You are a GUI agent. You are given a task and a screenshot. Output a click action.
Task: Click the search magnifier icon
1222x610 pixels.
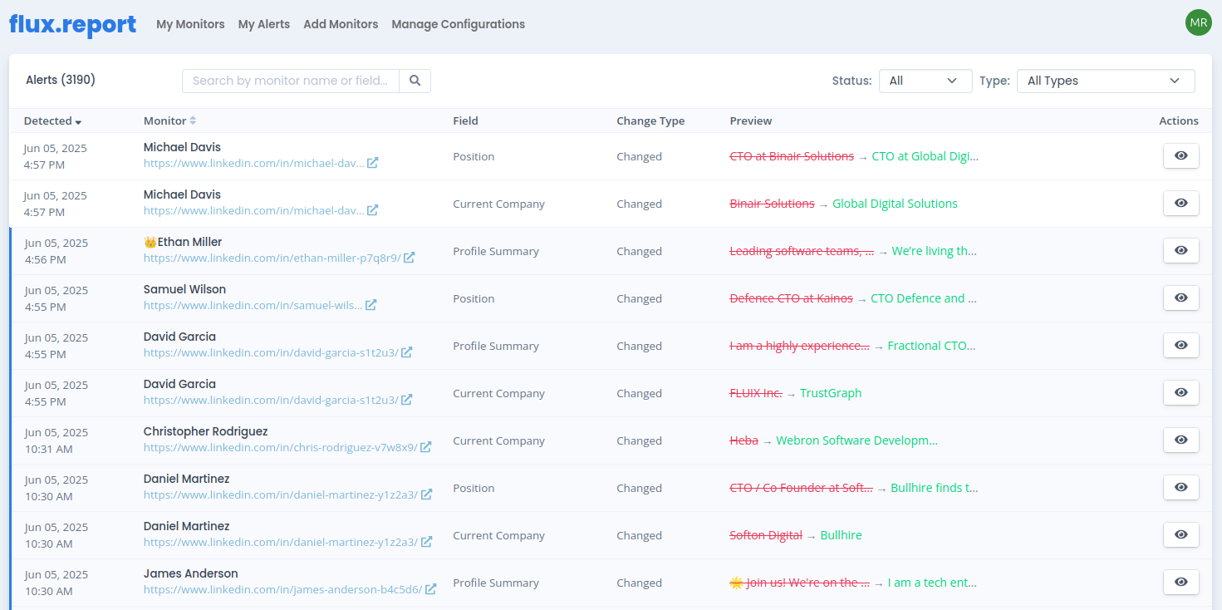coord(415,81)
